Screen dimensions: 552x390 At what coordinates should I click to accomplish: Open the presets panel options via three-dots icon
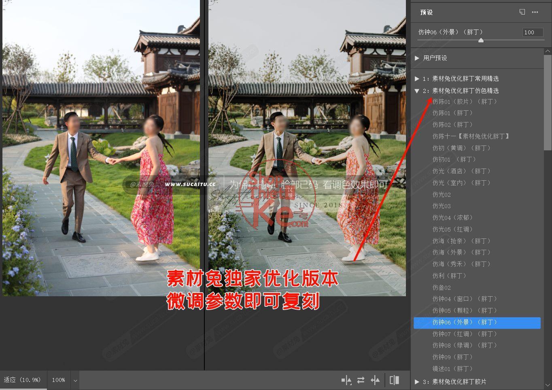[535, 13]
